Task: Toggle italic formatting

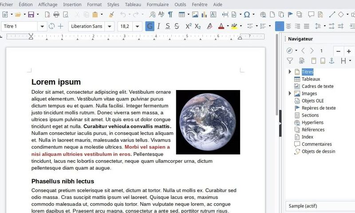Action: point(158,26)
